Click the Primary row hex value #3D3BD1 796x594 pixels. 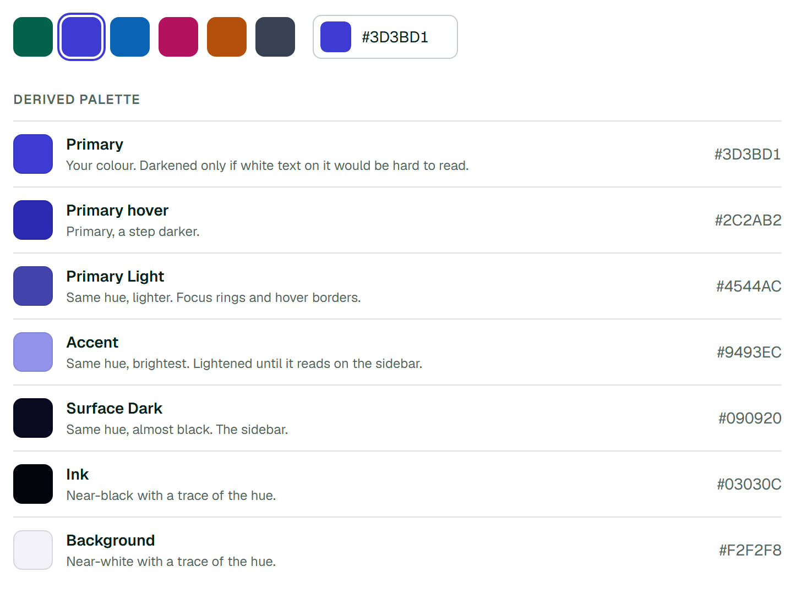coord(748,155)
